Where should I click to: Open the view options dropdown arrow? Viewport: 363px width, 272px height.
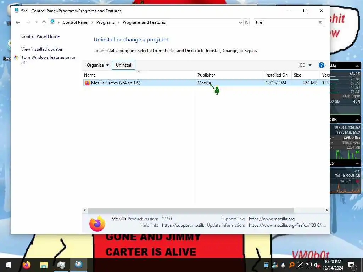(310, 65)
